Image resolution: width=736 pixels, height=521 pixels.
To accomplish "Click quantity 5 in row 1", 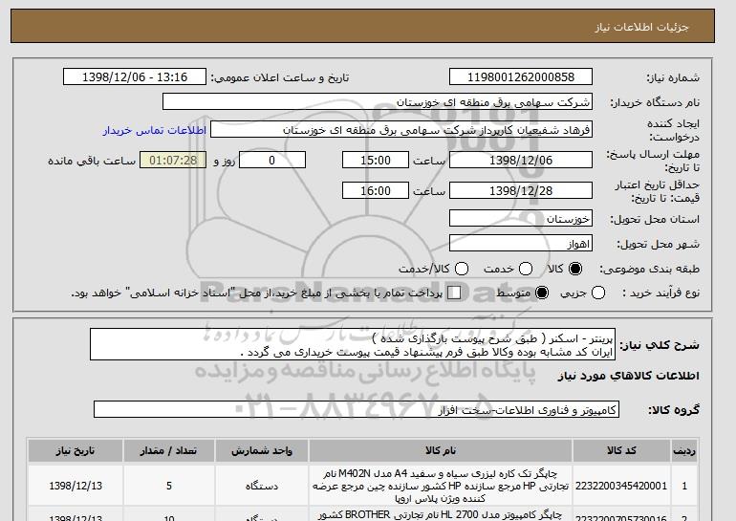I will tap(169, 486).
